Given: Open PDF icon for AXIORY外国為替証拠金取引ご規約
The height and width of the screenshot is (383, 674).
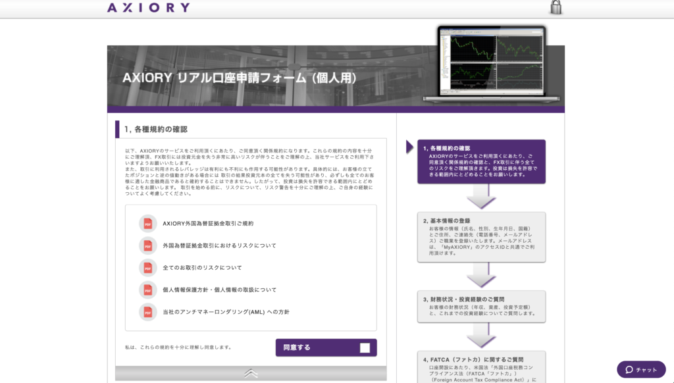Looking at the screenshot, I should pos(148,224).
